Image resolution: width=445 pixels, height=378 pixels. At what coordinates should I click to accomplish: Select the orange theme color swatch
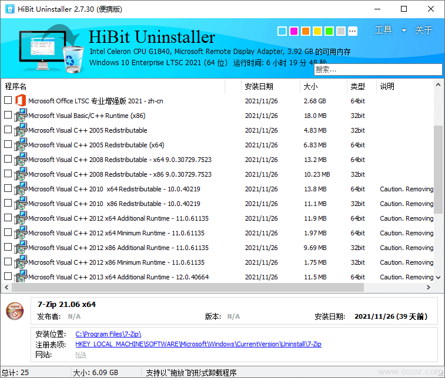pos(306,31)
